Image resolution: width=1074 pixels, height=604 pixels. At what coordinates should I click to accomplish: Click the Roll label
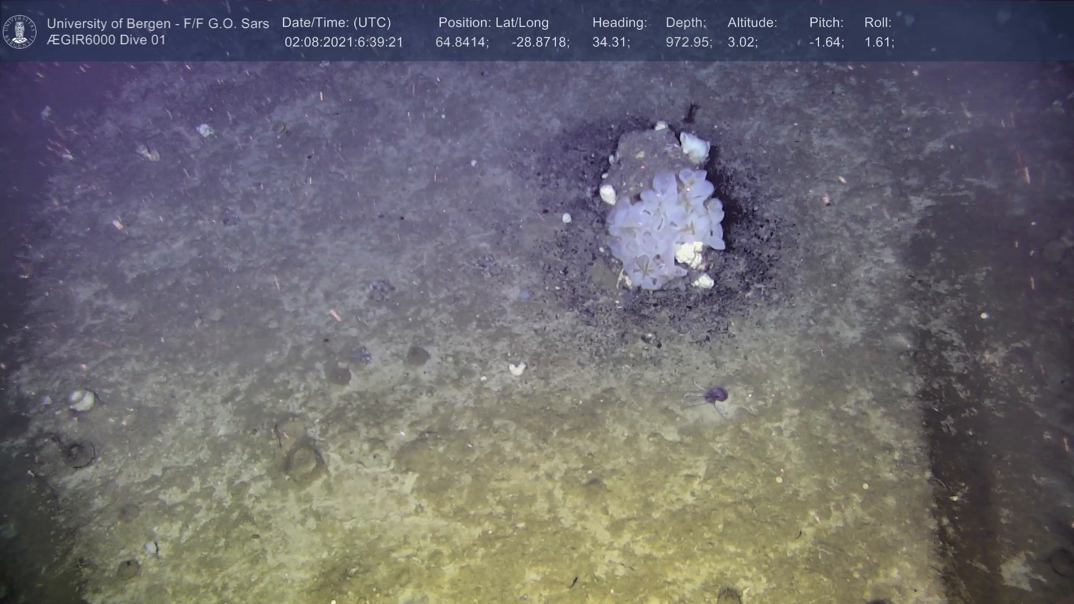(878, 23)
